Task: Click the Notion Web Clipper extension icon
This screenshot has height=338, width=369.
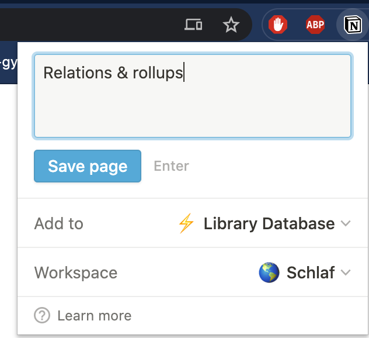Action: [353, 25]
